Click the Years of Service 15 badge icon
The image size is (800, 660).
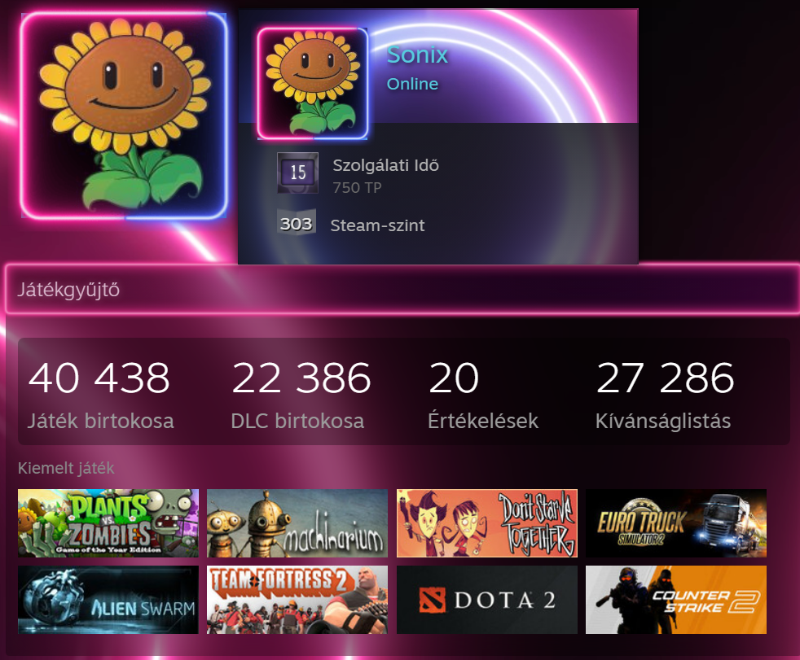(x=297, y=173)
